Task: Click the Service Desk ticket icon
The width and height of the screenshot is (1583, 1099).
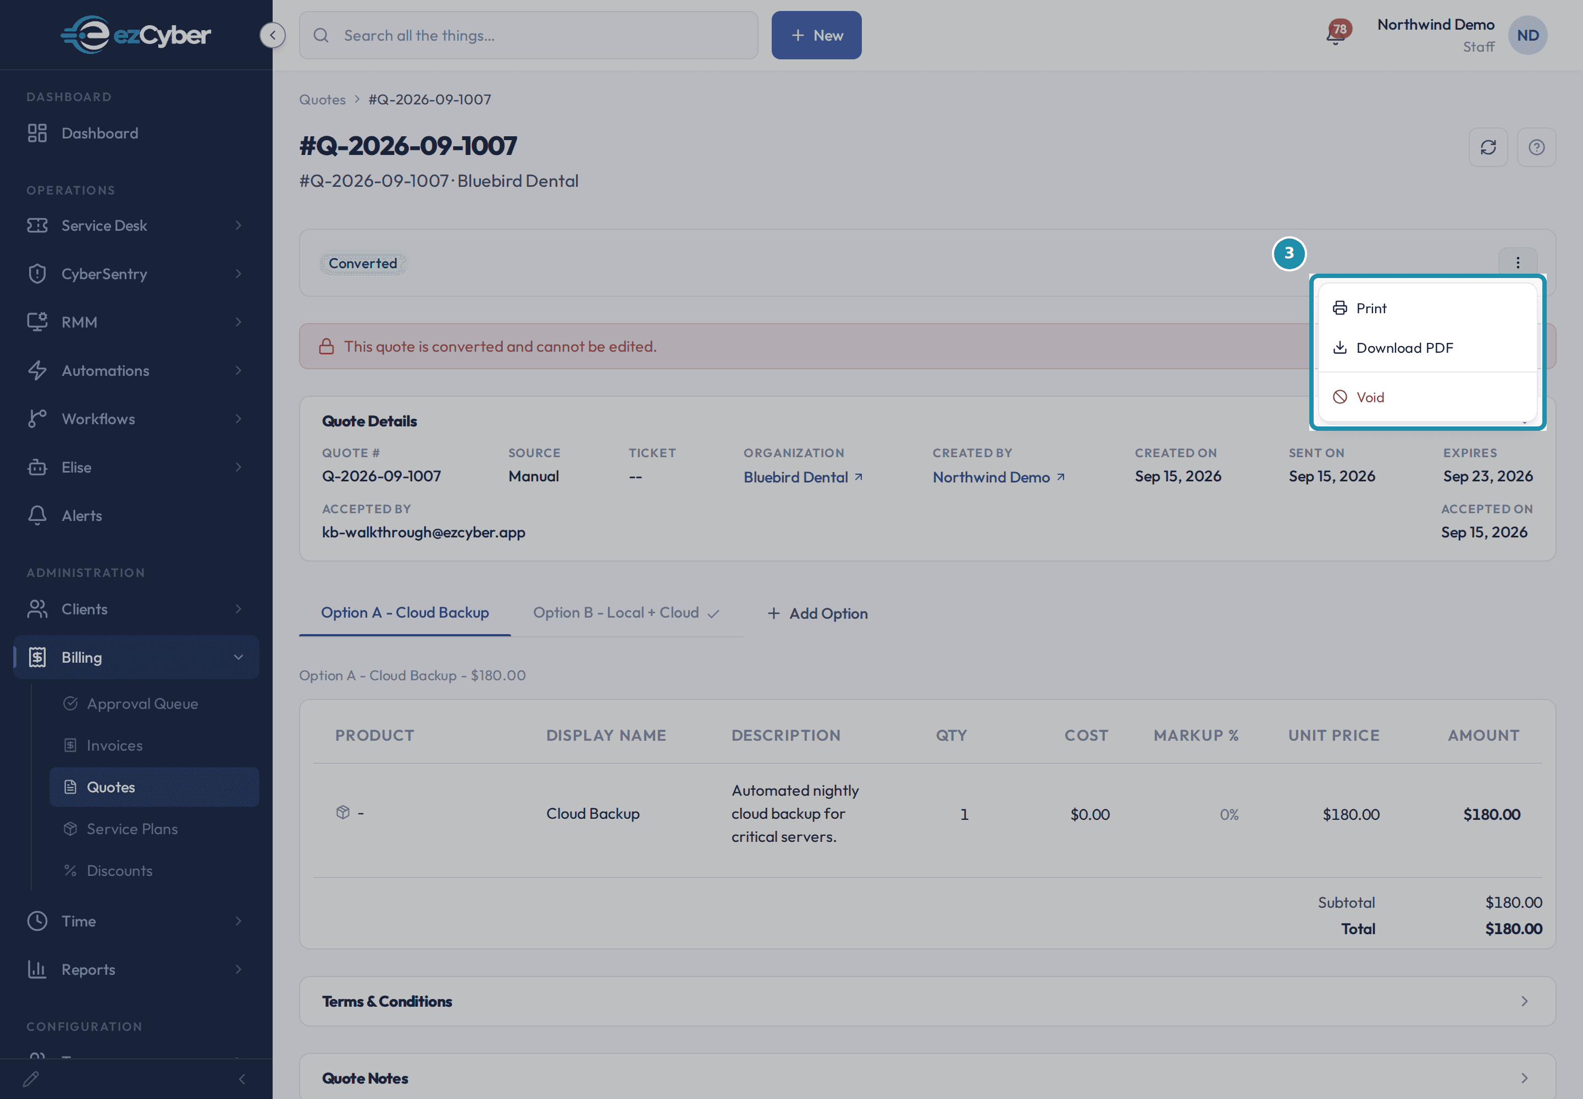Action: pos(37,226)
